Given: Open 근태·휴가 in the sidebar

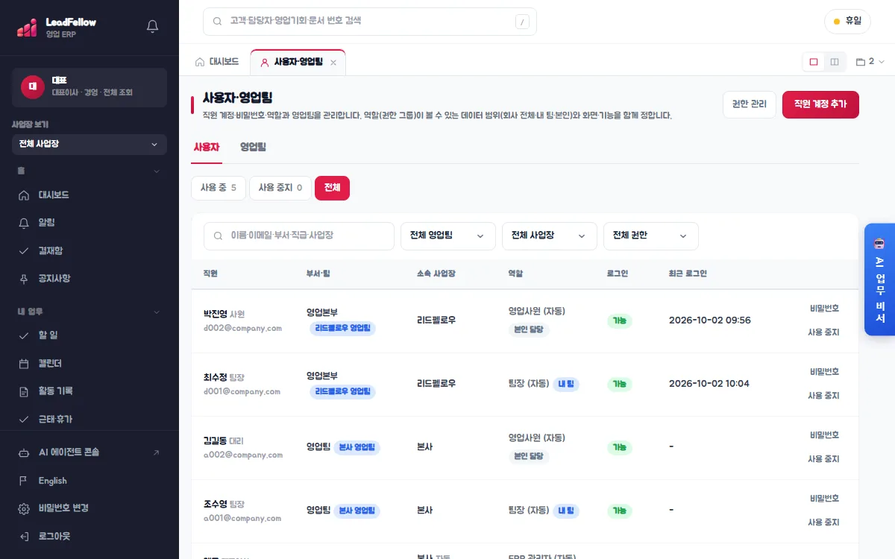Looking at the screenshot, I should click(89, 419).
